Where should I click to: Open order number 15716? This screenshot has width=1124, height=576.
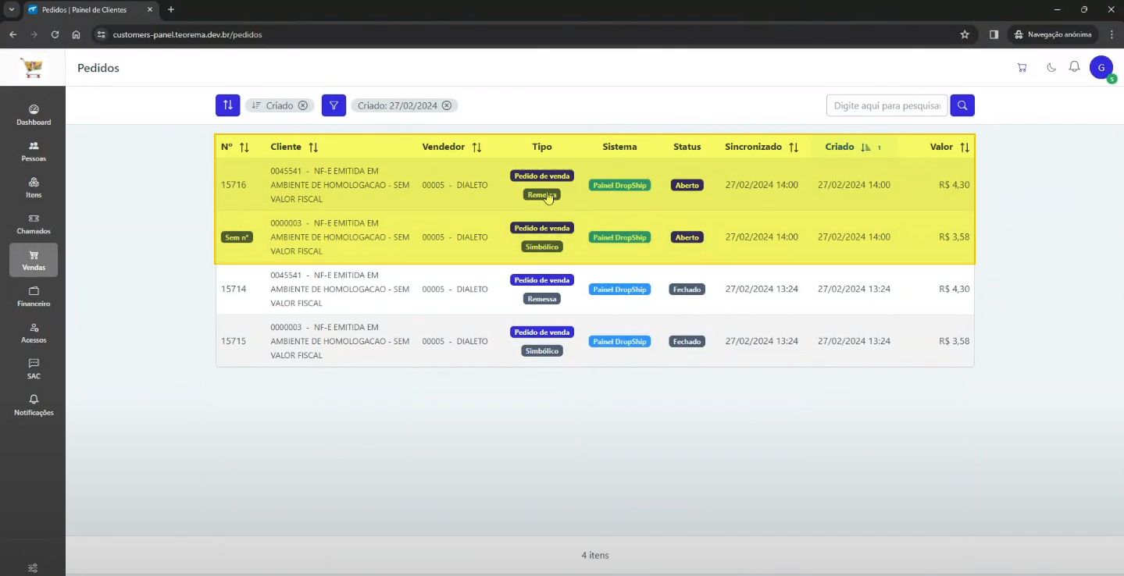coord(234,185)
